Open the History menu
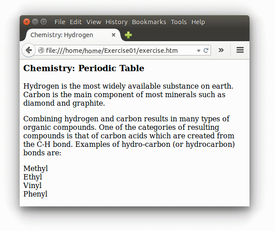275x231 pixels. click(116, 22)
